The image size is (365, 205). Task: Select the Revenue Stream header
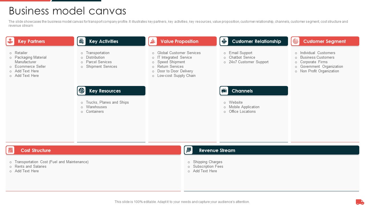(x=271, y=150)
